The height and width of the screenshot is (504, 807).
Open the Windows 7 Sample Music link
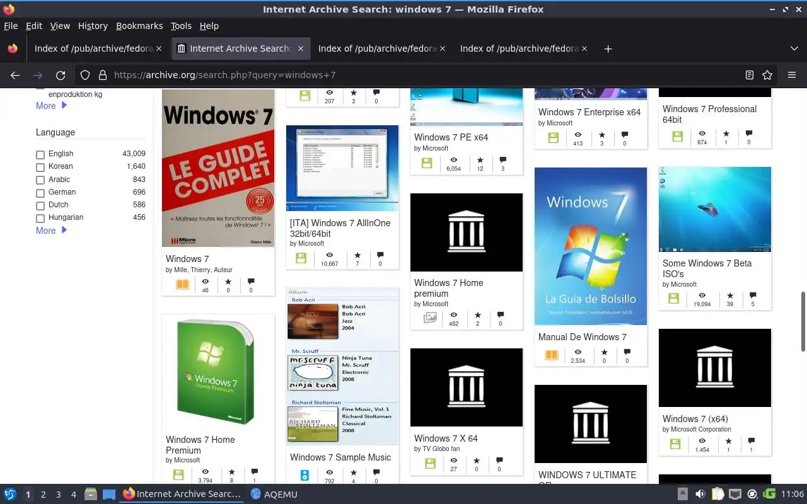click(x=340, y=457)
